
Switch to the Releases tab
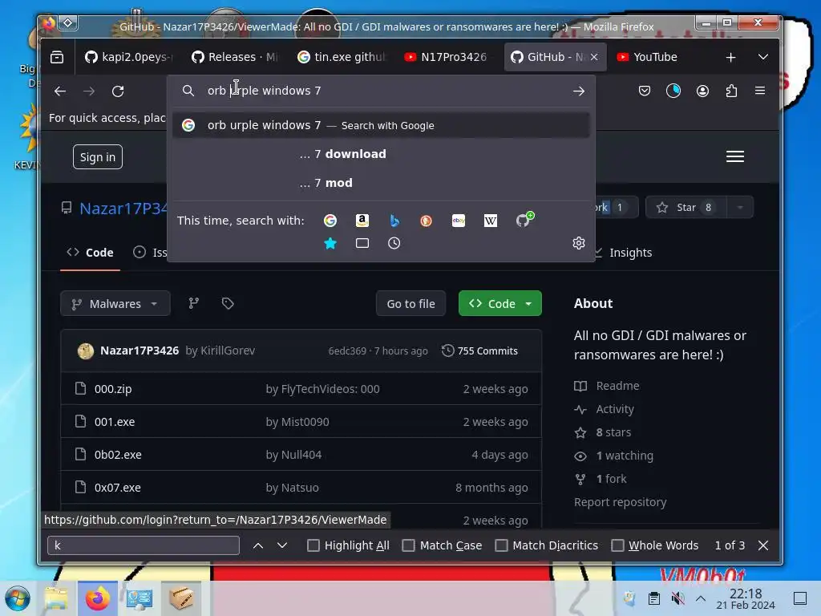pos(235,57)
